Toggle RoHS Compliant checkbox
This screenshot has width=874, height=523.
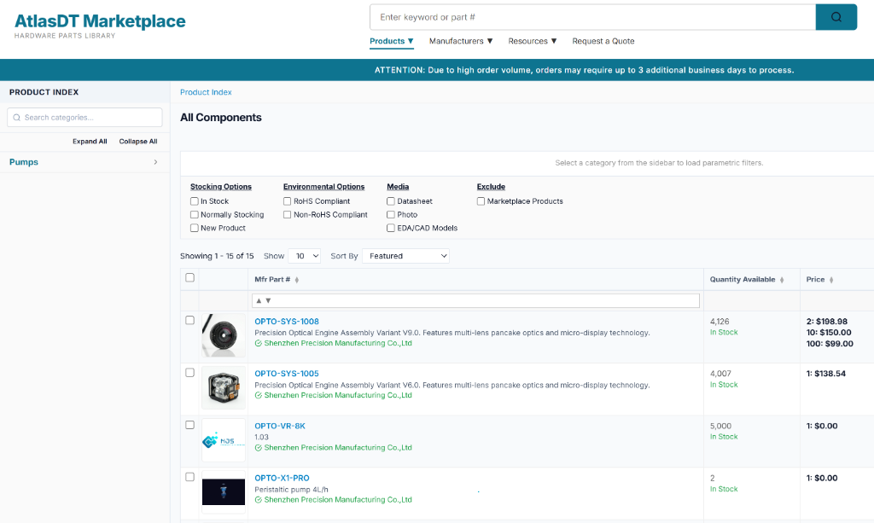coord(287,201)
